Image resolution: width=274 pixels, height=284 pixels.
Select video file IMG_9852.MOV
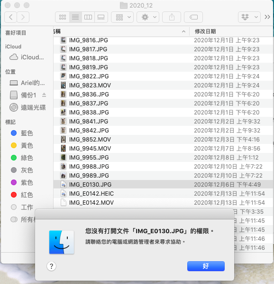tap(163, 140)
